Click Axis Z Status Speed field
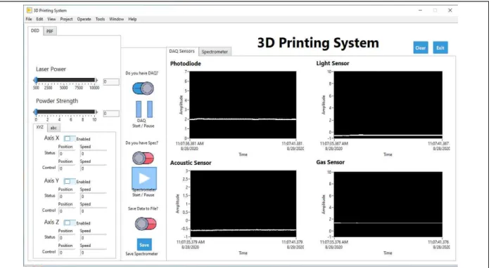491x268 pixels. pyautogui.click(x=94, y=238)
